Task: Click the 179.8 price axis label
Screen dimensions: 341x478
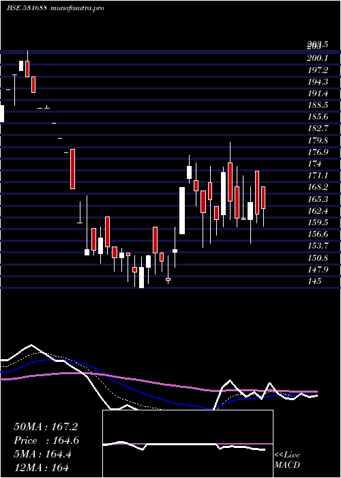Action: (318, 140)
